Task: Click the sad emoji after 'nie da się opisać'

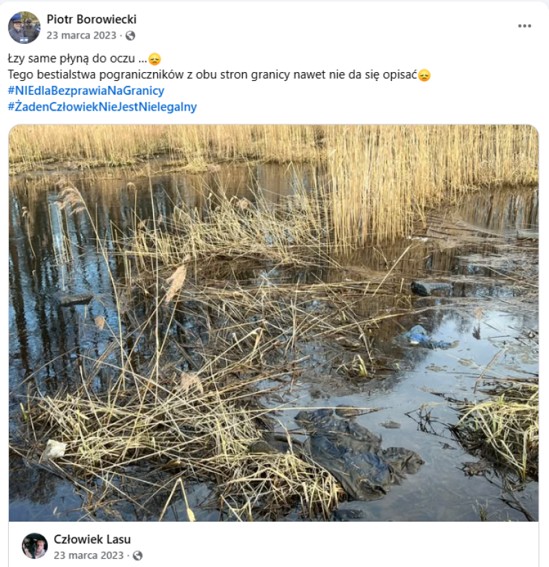Action: pos(424,76)
